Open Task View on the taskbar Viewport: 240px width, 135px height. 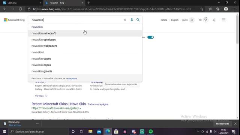(81, 132)
